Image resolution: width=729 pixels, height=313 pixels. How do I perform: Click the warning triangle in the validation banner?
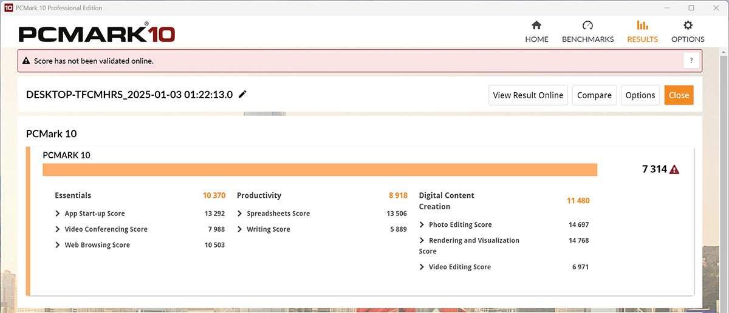26,61
